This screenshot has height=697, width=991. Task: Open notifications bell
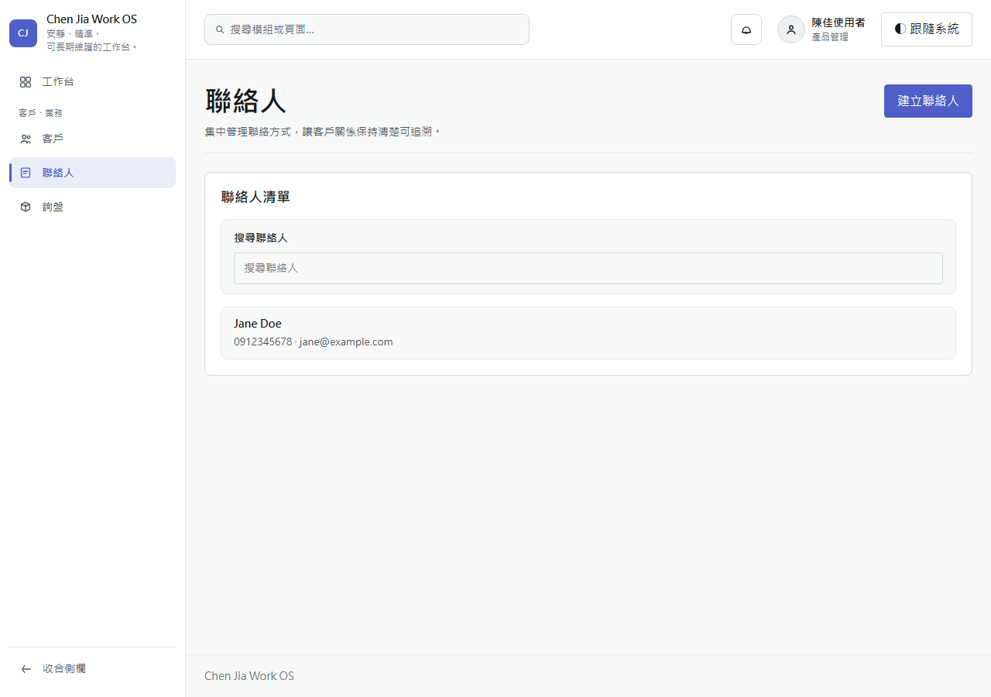pos(746,29)
